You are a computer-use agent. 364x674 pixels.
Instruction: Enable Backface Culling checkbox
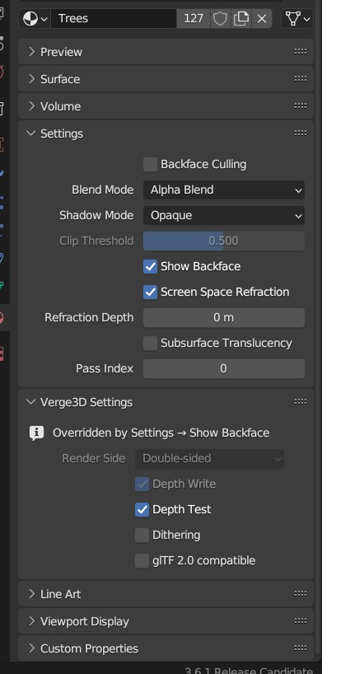[x=150, y=164]
